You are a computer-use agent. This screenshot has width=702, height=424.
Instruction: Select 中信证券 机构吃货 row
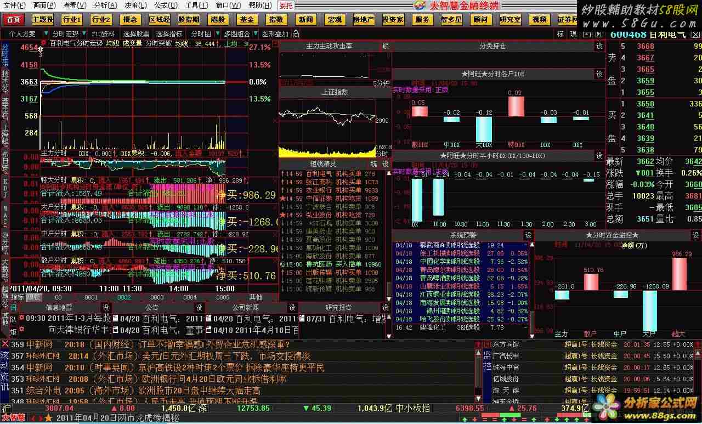pos(331,199)
